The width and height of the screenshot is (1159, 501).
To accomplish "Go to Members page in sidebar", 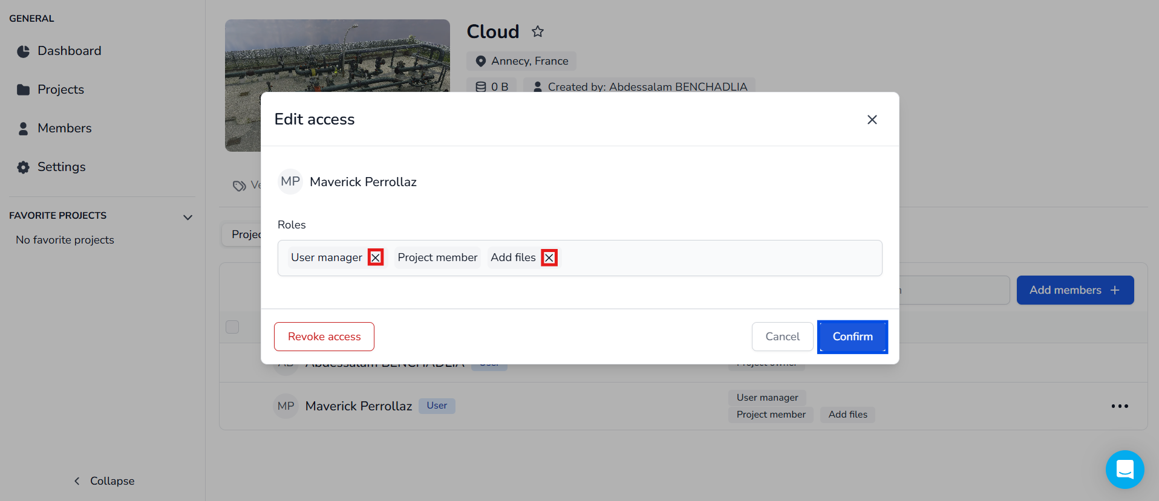I will [x=64, y=128].
